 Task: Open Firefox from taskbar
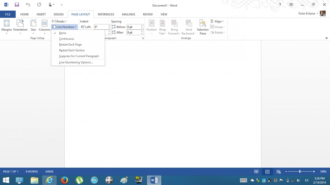(x=64, y=180)
